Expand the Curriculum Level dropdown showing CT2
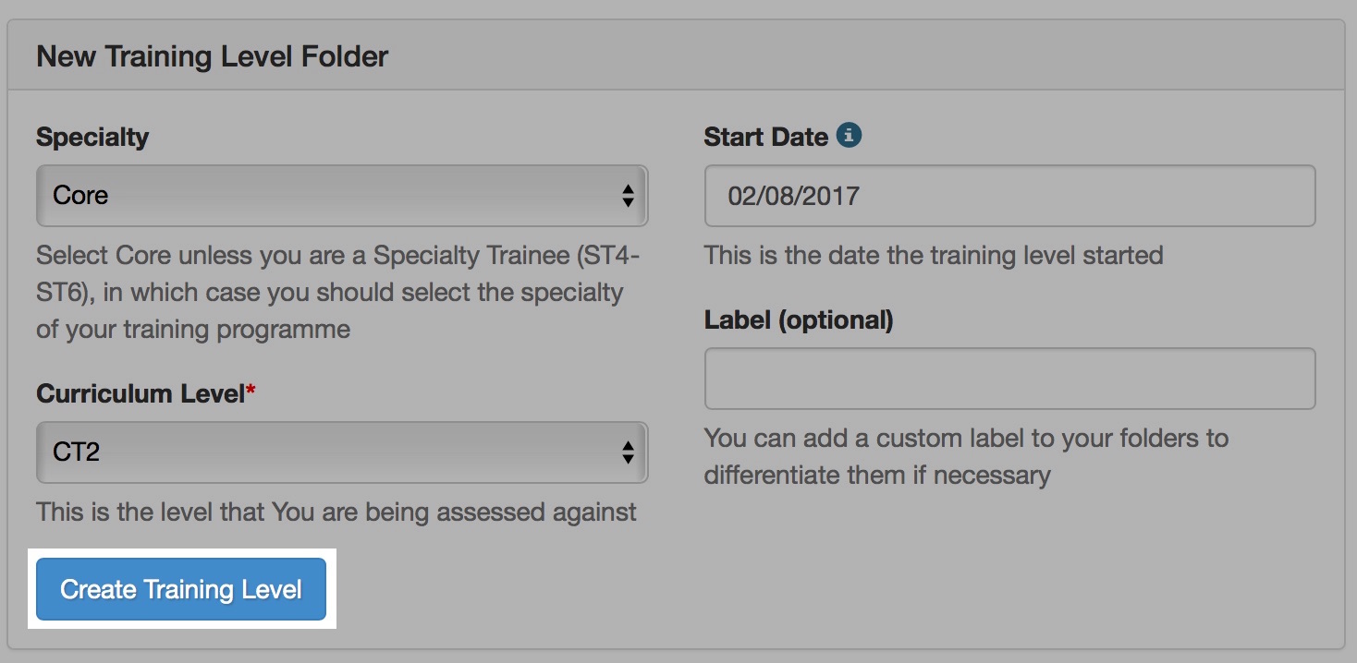1357x663 pixels. tap(341, 452)
